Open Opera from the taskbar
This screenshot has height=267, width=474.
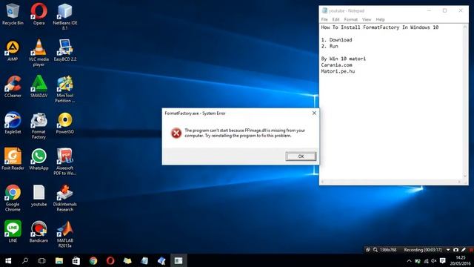coord(110,260)
